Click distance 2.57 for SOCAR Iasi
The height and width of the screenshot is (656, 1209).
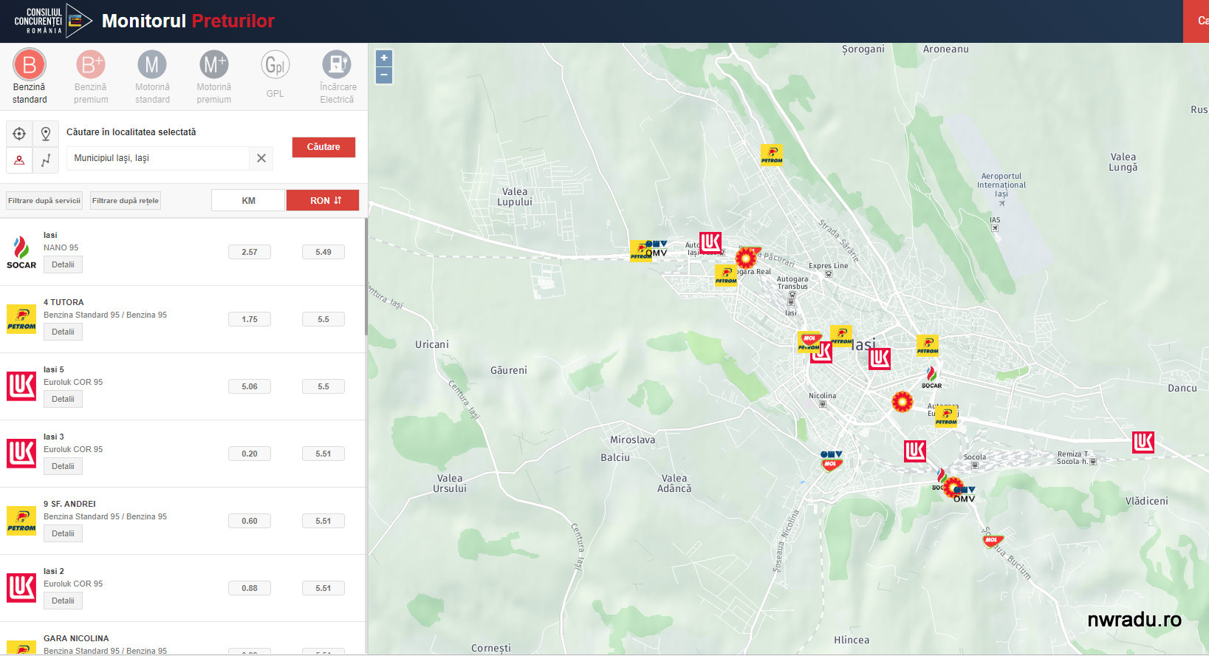pos(250,252)
